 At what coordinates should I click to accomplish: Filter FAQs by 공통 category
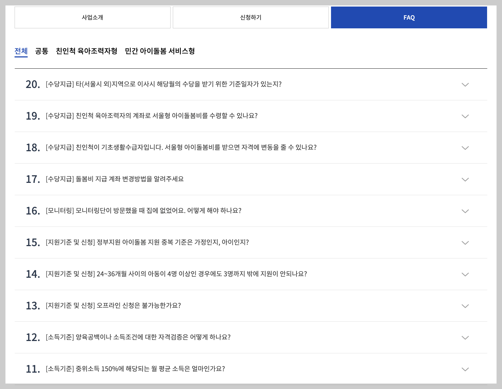(41, 51)
